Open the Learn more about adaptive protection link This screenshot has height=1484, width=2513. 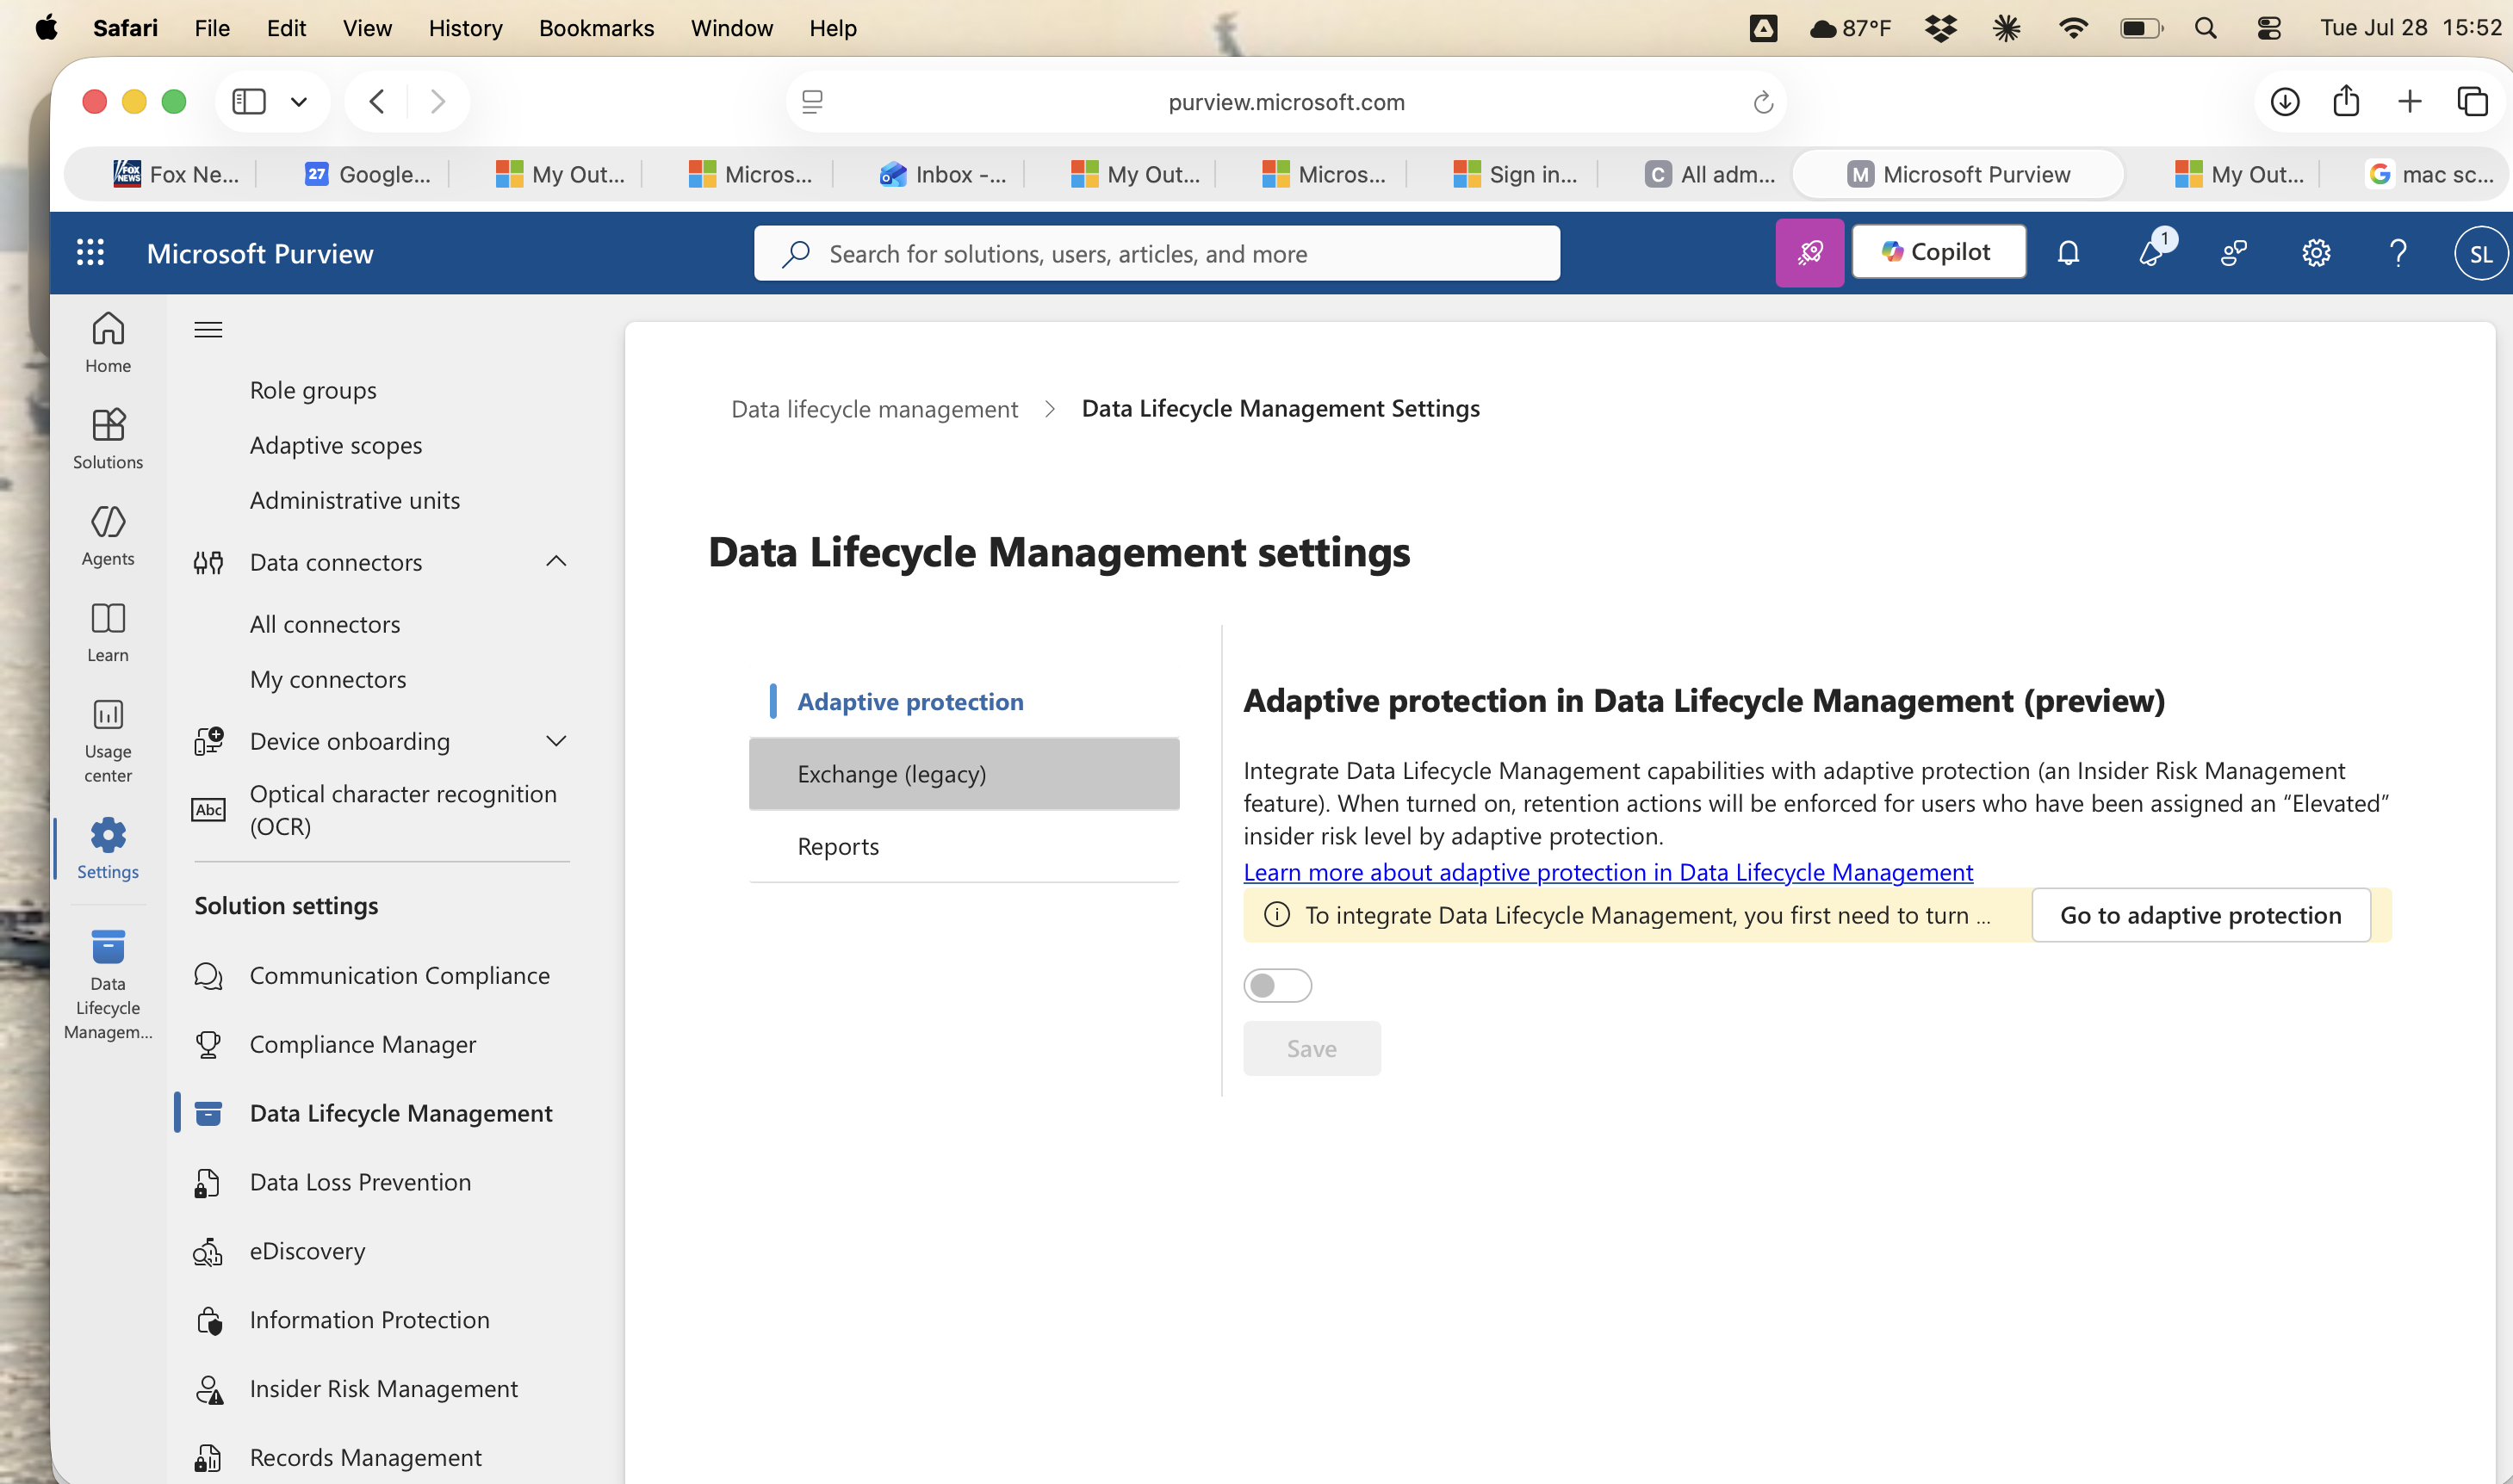coord(1608,872)
